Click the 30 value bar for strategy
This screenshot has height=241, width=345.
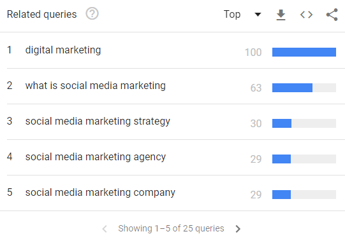(304, 123)
